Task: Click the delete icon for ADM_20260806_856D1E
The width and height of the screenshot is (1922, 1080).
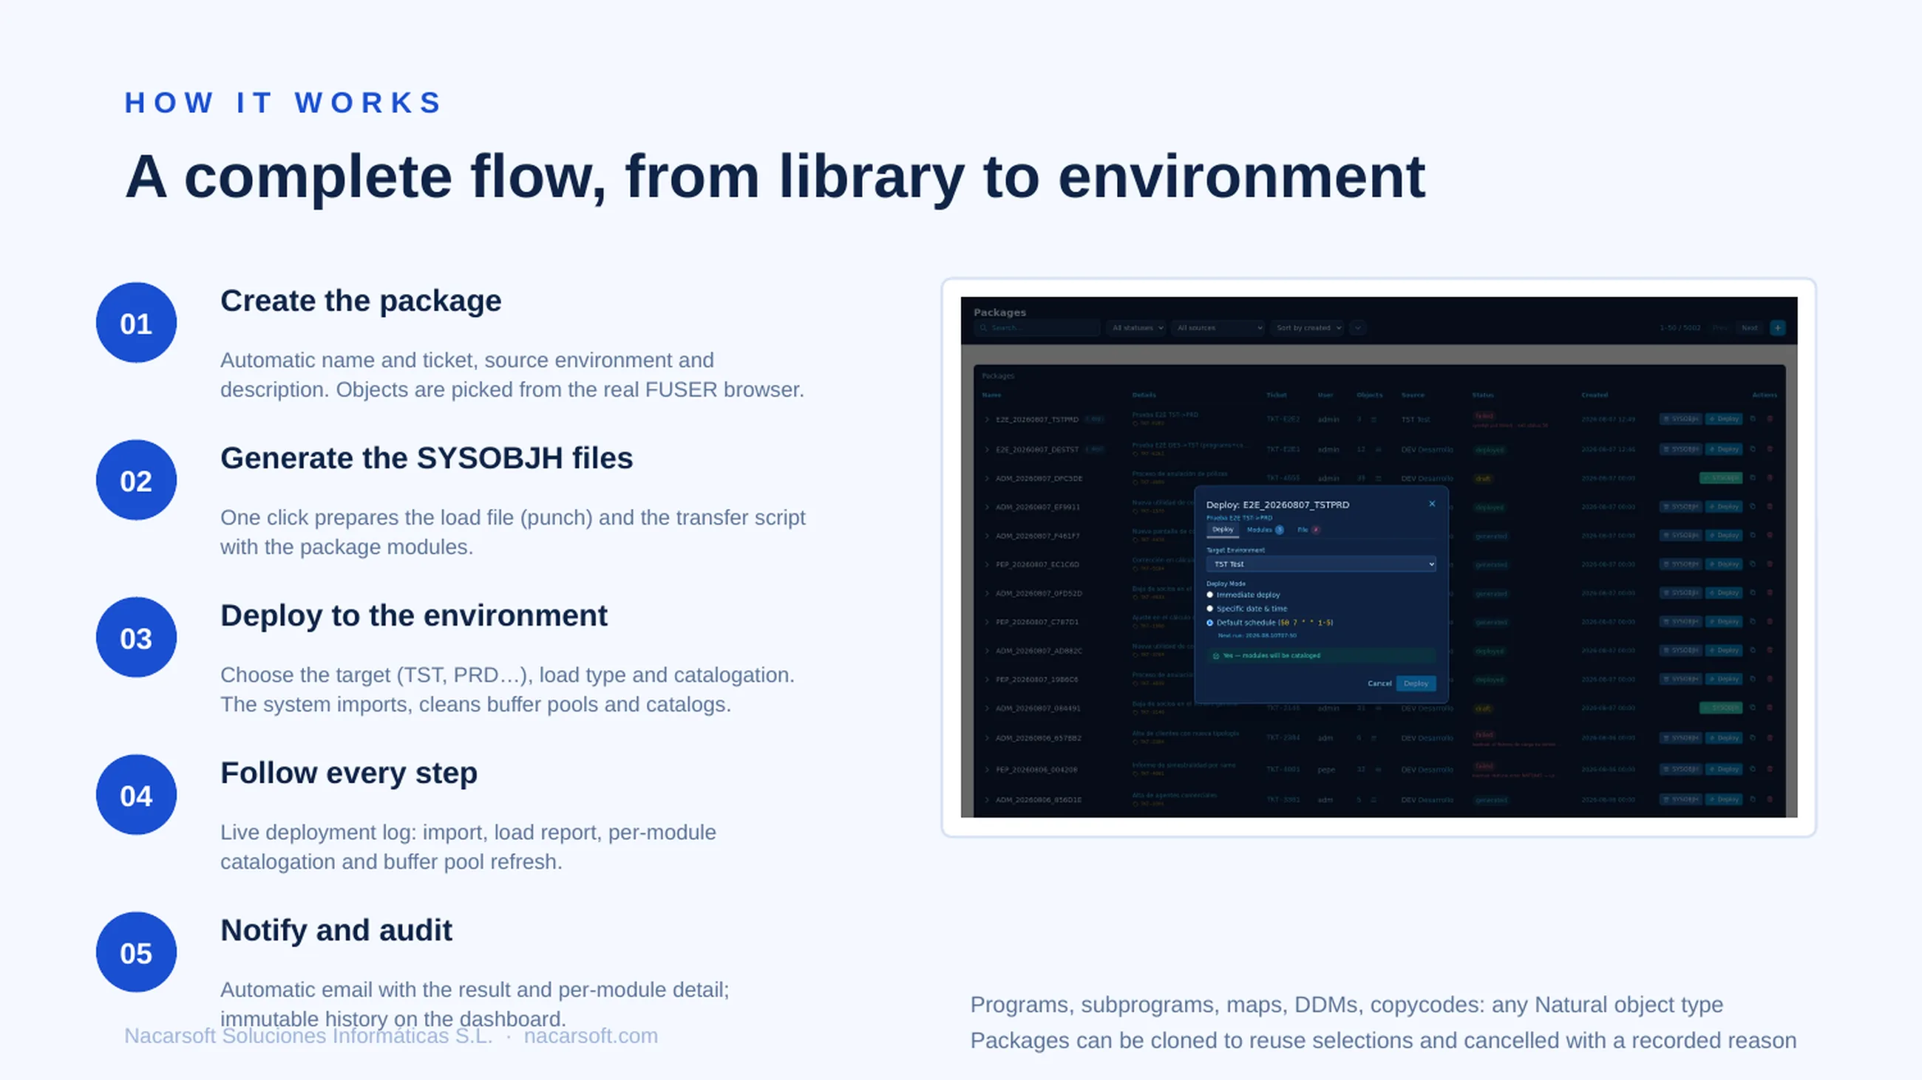Action: tap(1770, 800)
